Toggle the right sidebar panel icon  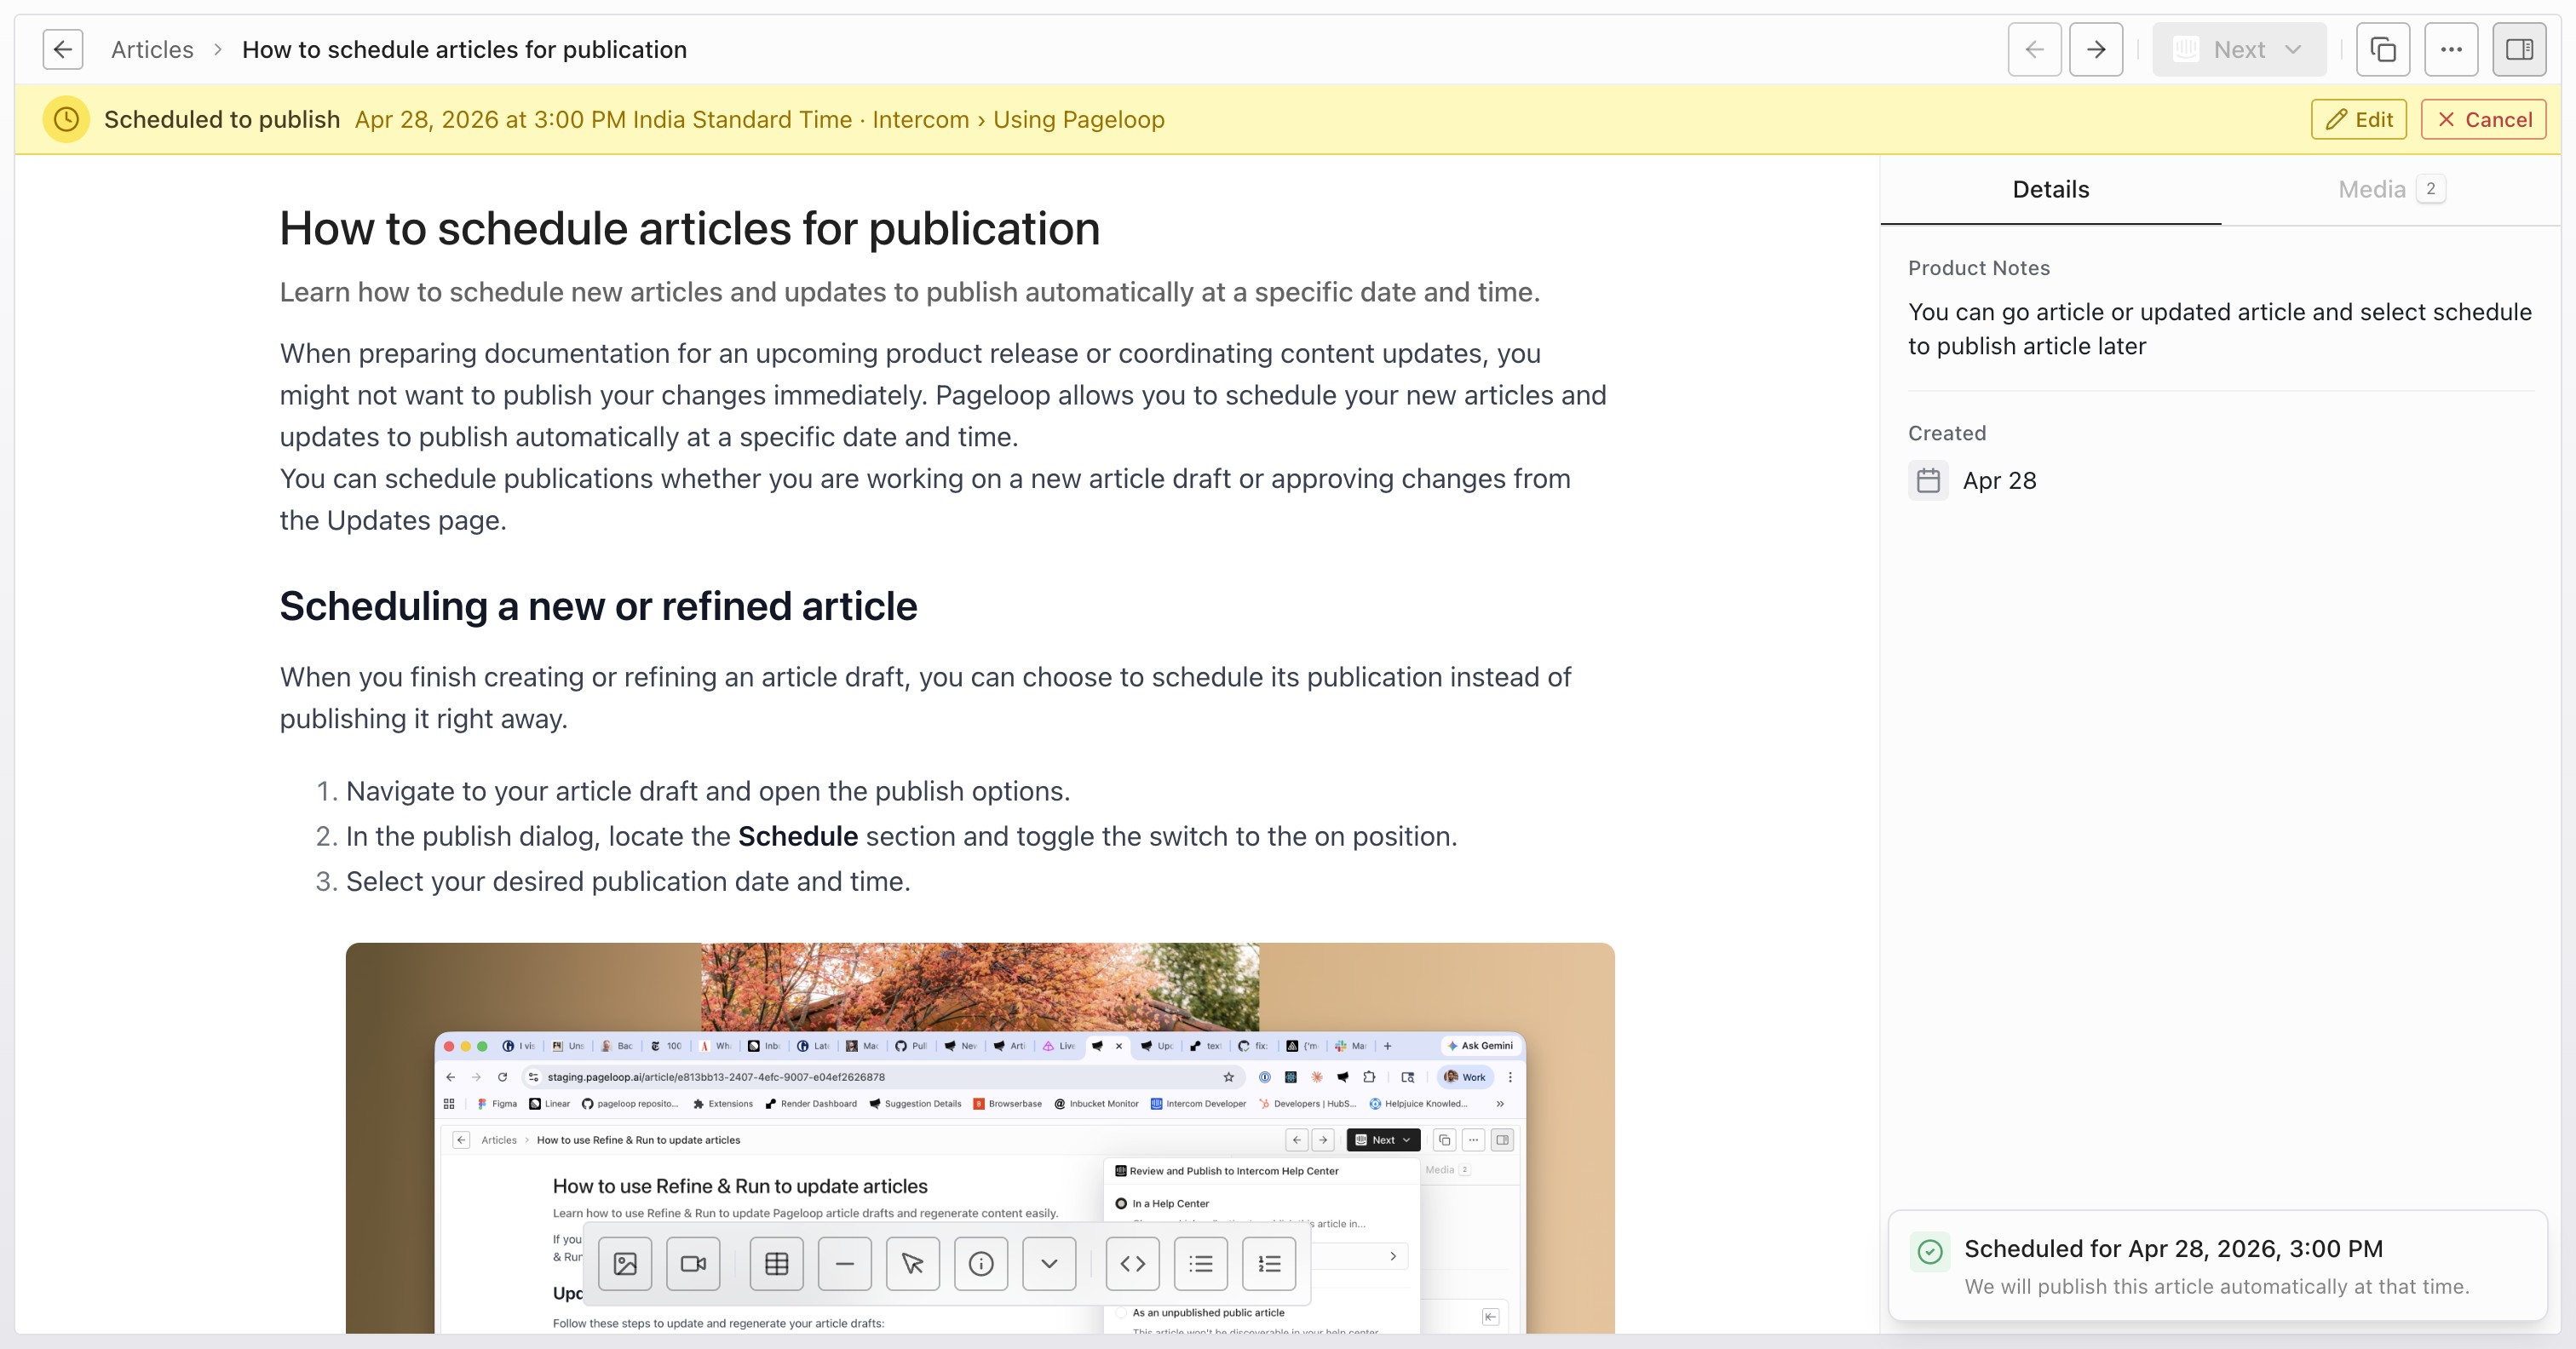click(2519, 49)
